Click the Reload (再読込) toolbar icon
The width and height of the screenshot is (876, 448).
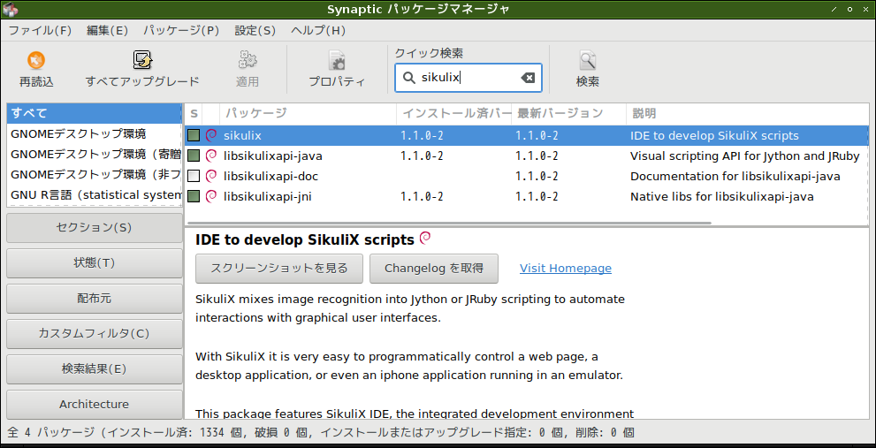click(36, 60)
